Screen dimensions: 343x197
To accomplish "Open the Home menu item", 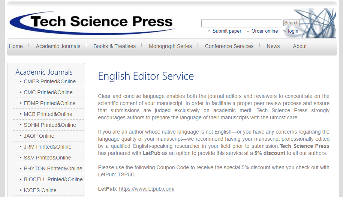I will [x=16, y=46].
